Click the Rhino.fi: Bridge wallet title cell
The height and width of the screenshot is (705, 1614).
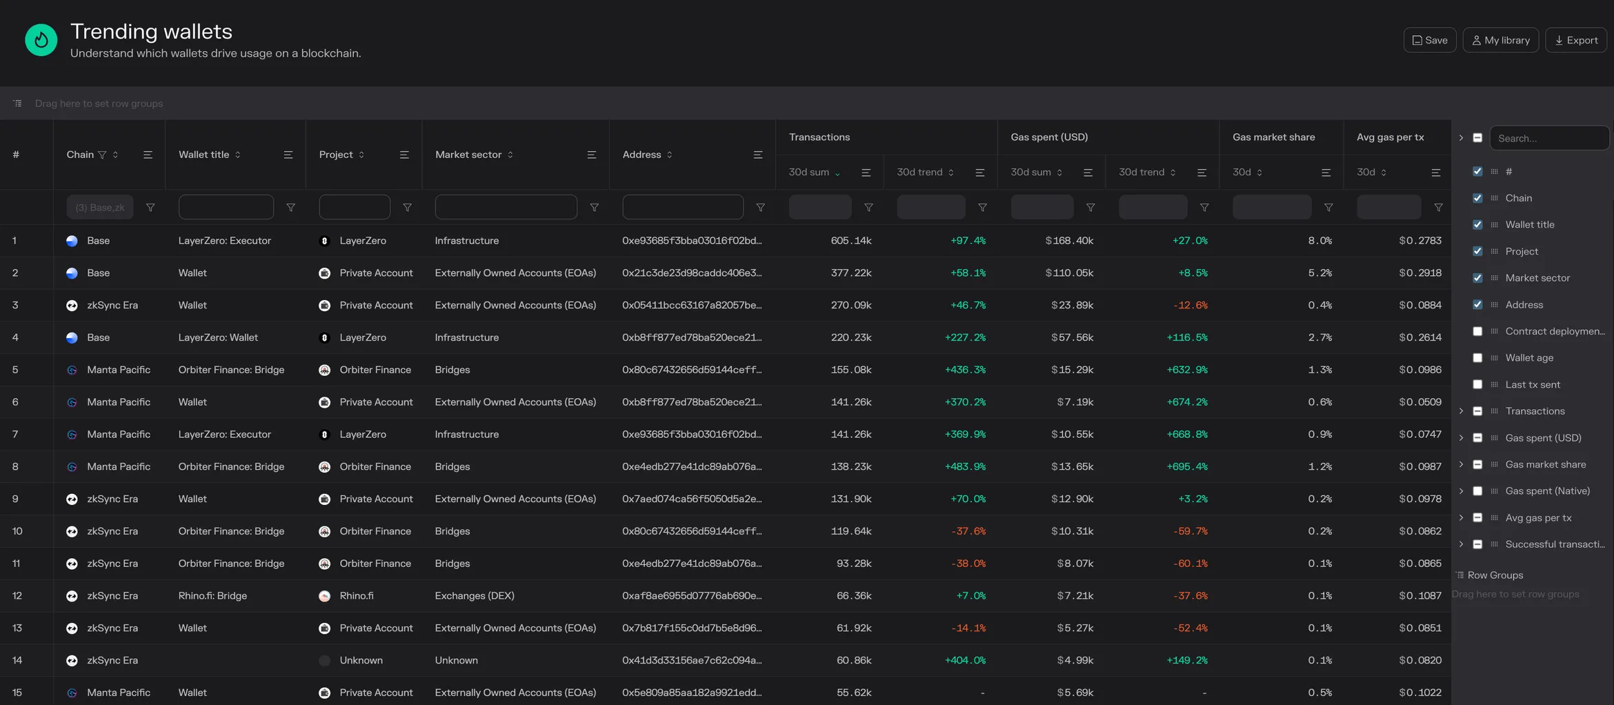212,596
